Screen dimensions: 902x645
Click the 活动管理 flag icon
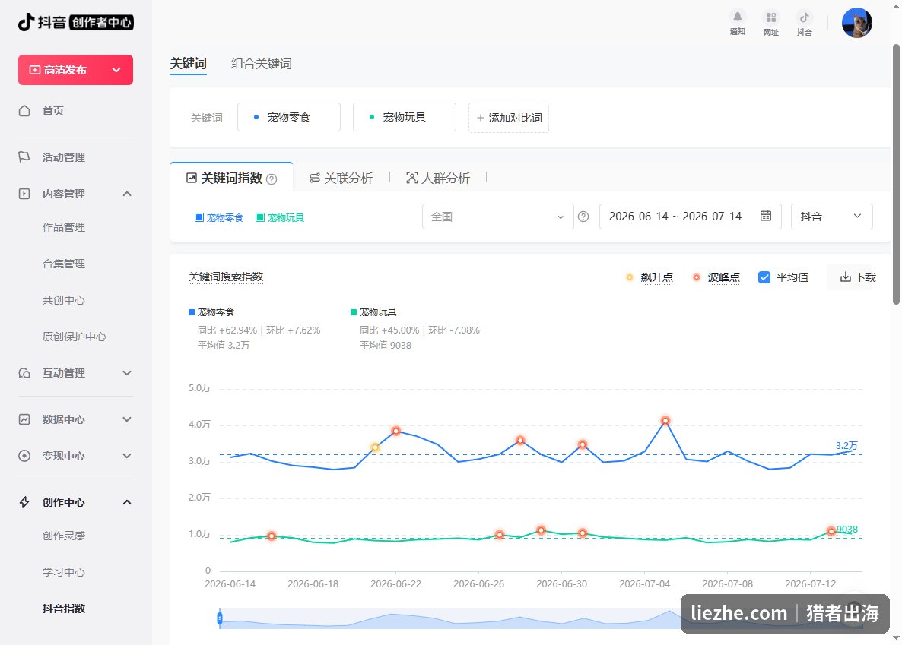[24, 157]
